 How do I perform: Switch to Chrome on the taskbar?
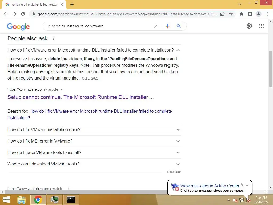tap(38, 200)
